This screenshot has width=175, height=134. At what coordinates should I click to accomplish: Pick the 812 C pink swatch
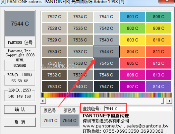[x=159, y=63]
